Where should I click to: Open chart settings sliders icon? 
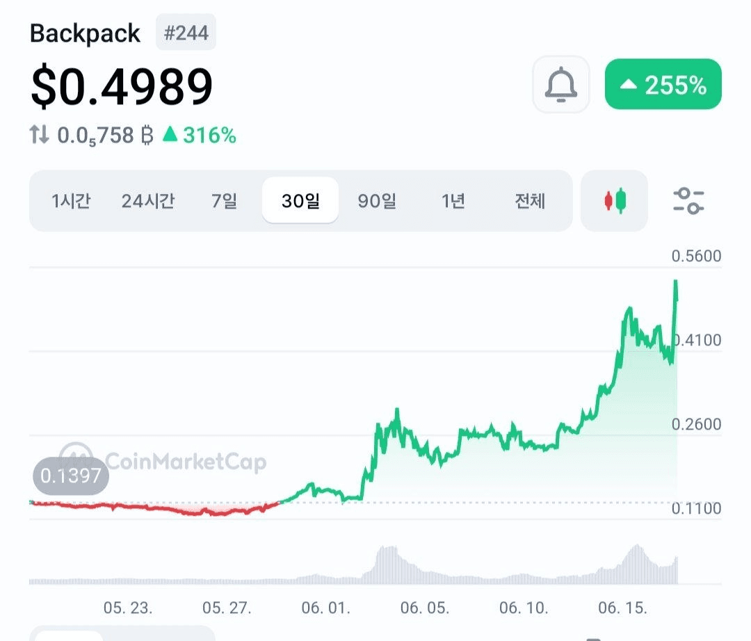(x=688, y=201)
